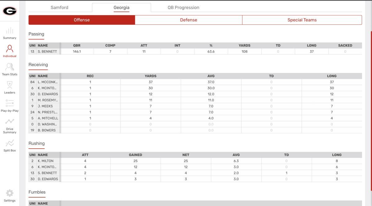This screenshot has height=206, width=372.
Task: Click the SACKED column header
Action: click(x=345, y=45)
